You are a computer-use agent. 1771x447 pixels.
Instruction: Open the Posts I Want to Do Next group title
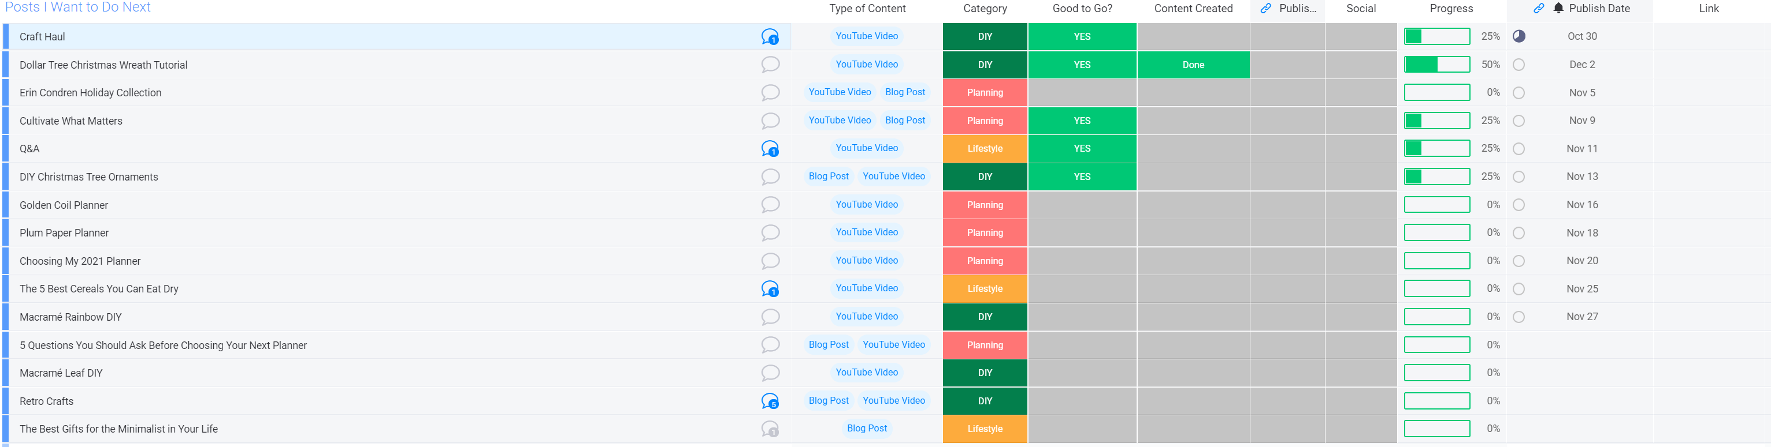click(x=77, y=7)
